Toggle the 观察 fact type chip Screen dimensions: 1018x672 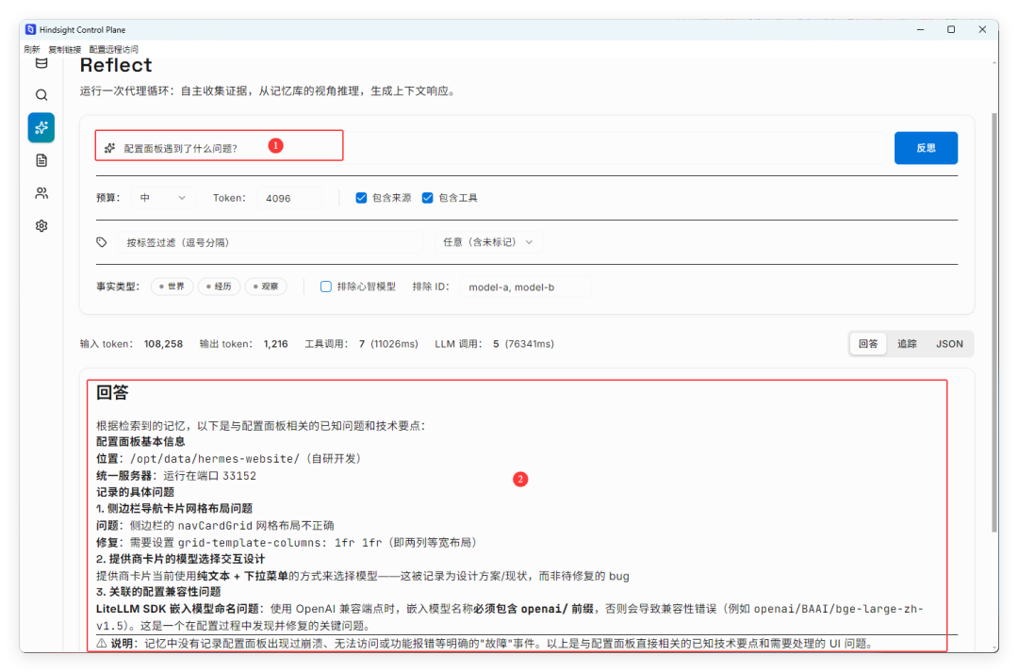266,287
